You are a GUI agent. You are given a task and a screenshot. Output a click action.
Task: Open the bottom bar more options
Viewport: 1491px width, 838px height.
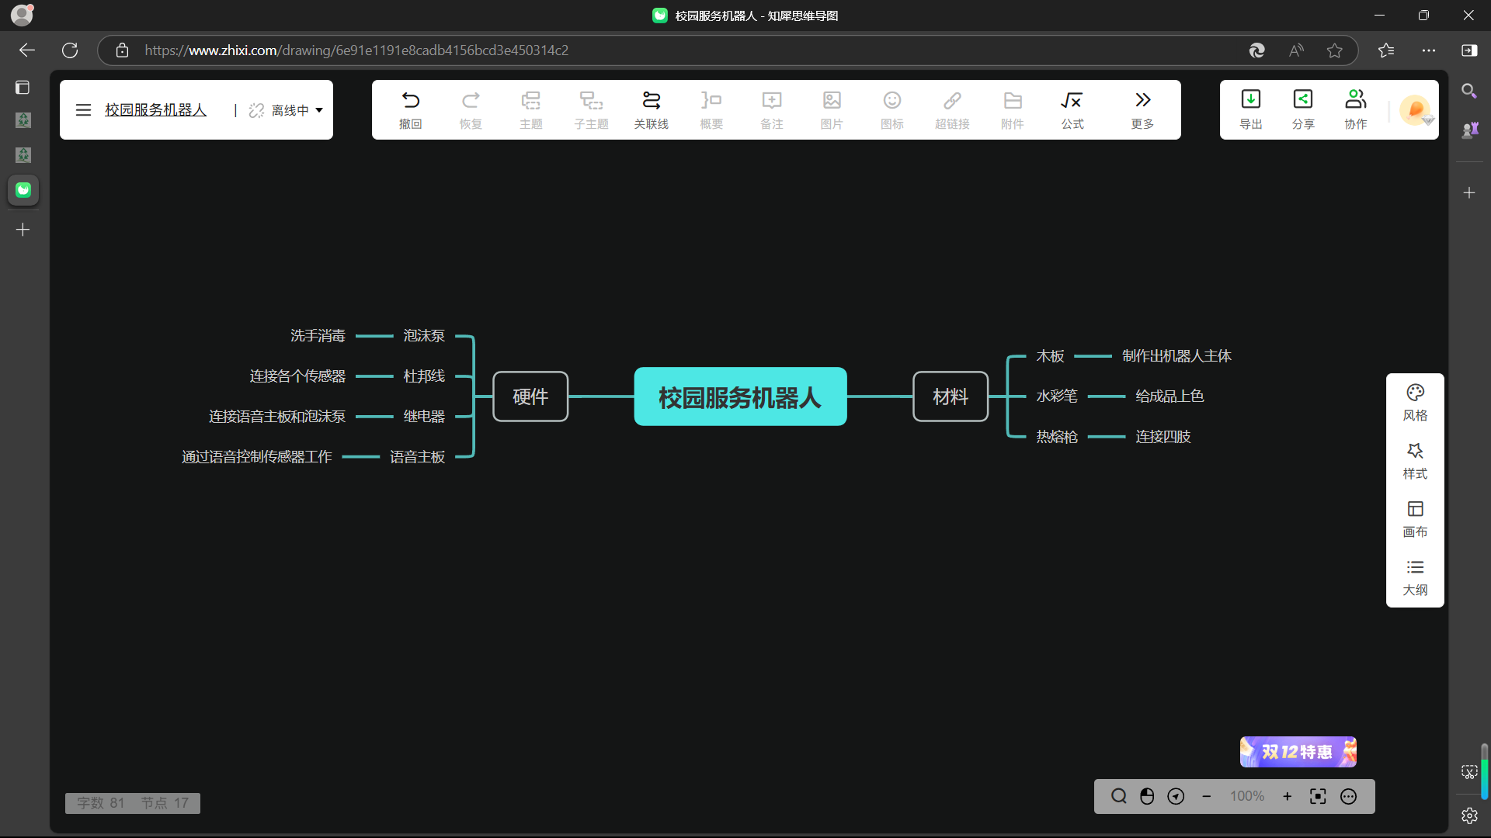1349,796
